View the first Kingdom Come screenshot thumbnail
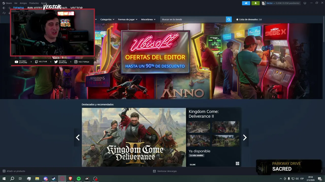325x182 pixels. pyautogui.click(x=198, y=127)
